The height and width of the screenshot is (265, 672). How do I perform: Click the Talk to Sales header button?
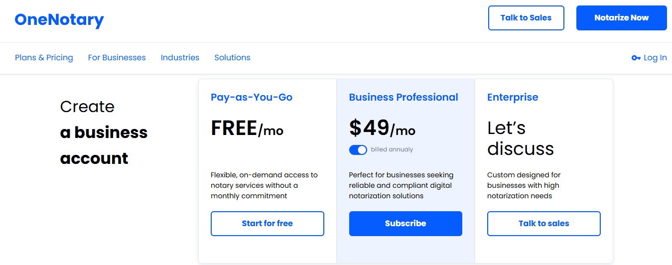pyautogui.click(x=526, y=18)
